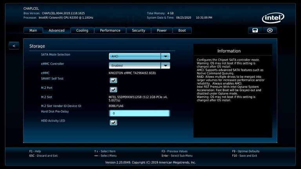Click the Storage section heading
The height and width of the screenshot is (169, 301).
(x=37, y=46)
